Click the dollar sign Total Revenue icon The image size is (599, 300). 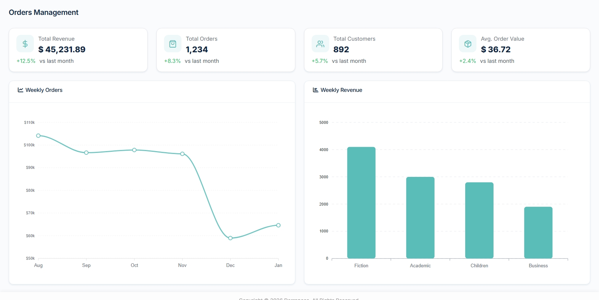pos(25,44)
